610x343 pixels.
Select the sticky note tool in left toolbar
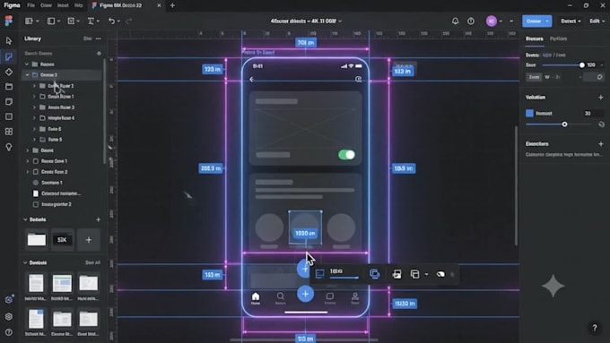click(9, 102)
